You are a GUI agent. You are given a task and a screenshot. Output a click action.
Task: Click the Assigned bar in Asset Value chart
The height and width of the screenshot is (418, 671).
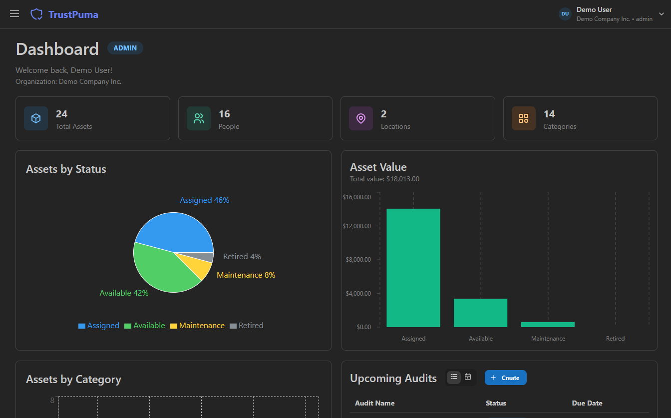(x=413, y=267)
